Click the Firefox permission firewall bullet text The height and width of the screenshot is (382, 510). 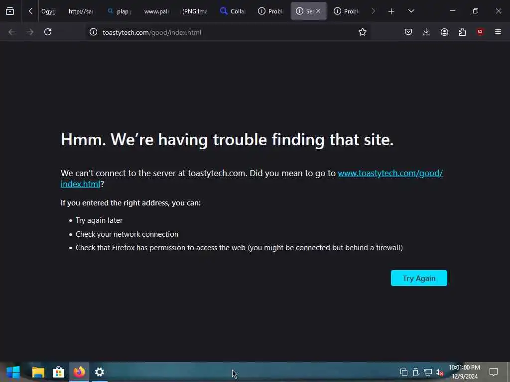point(239,248)
